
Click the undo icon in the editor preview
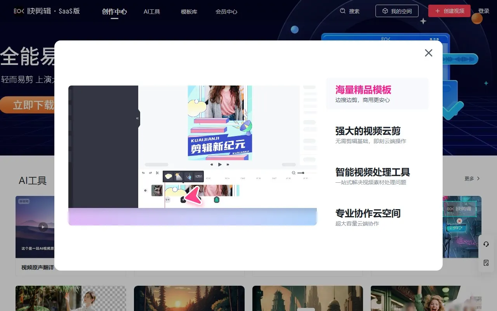point(143,173)
